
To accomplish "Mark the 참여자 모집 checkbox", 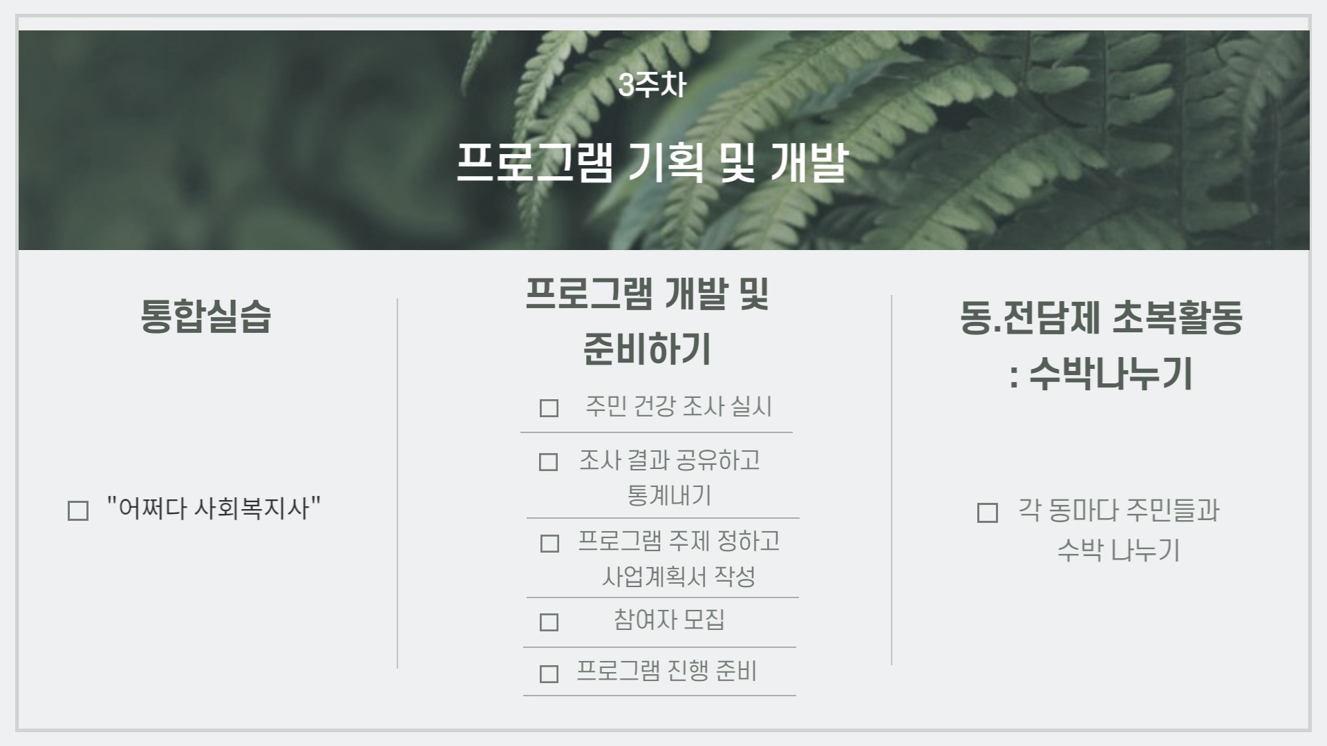I will [x=549, y=622].
